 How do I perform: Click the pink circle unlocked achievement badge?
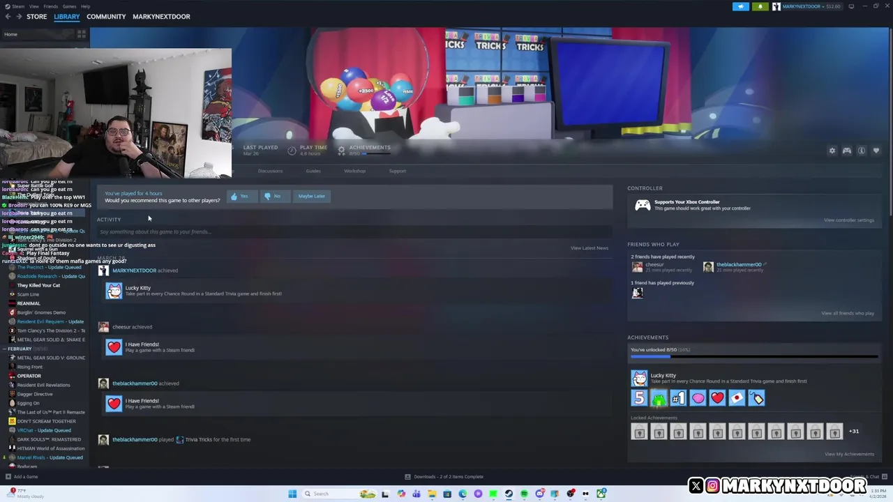(698, 398)
